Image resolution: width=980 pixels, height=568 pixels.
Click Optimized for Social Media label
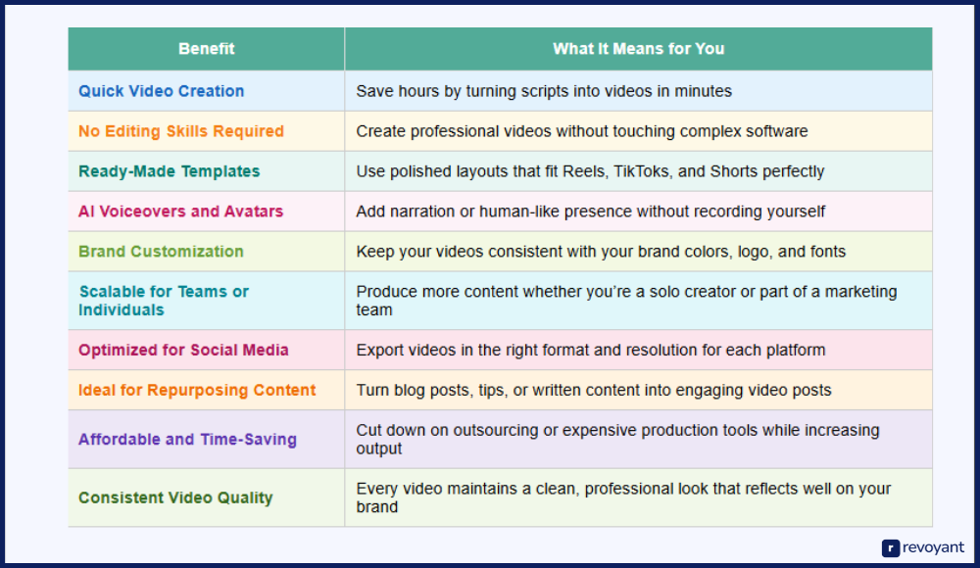pyautogui.click(x=183, y=351)
